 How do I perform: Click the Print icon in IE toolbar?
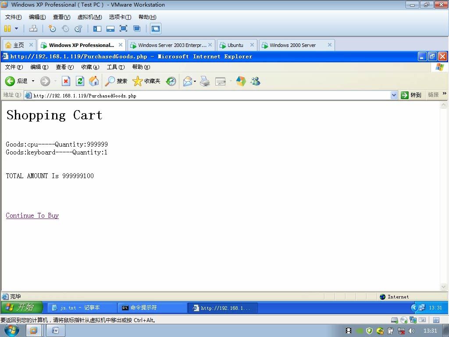205,81
